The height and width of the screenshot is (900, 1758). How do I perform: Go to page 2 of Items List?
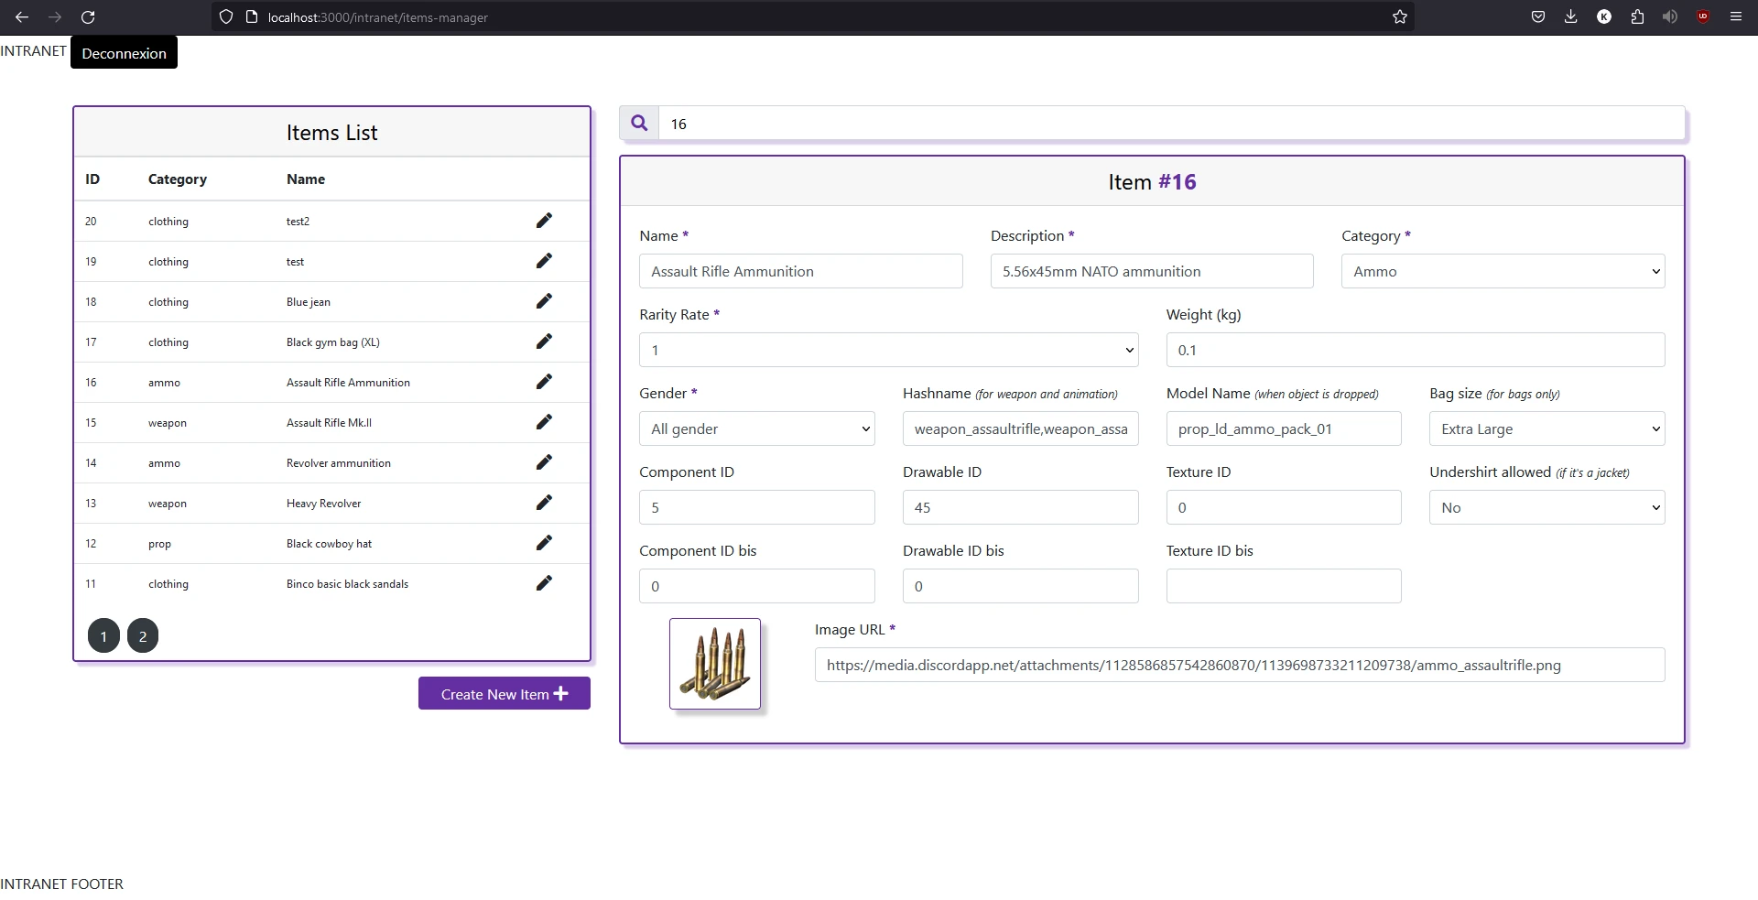142,635
